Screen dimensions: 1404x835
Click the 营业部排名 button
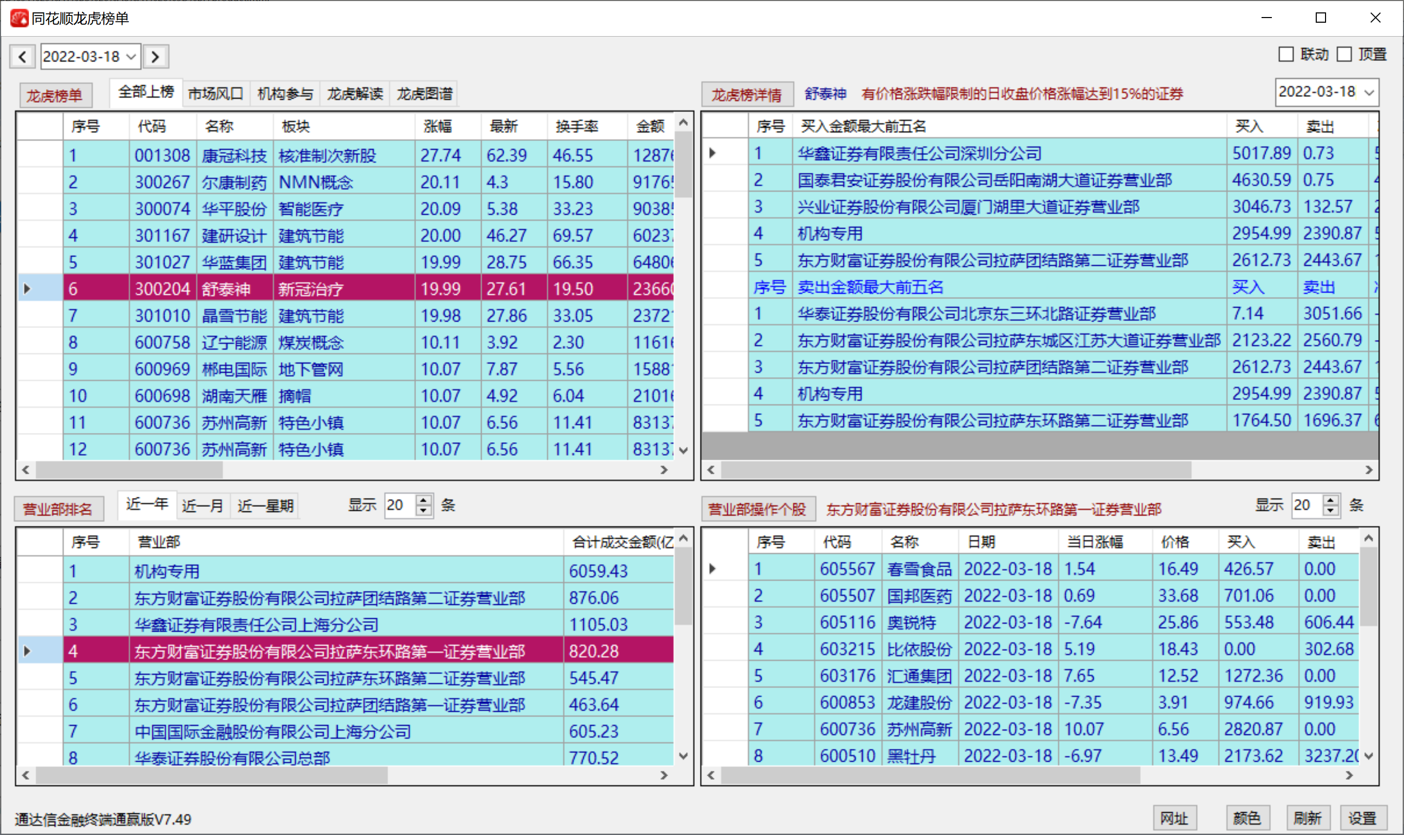tap(58, 509)
